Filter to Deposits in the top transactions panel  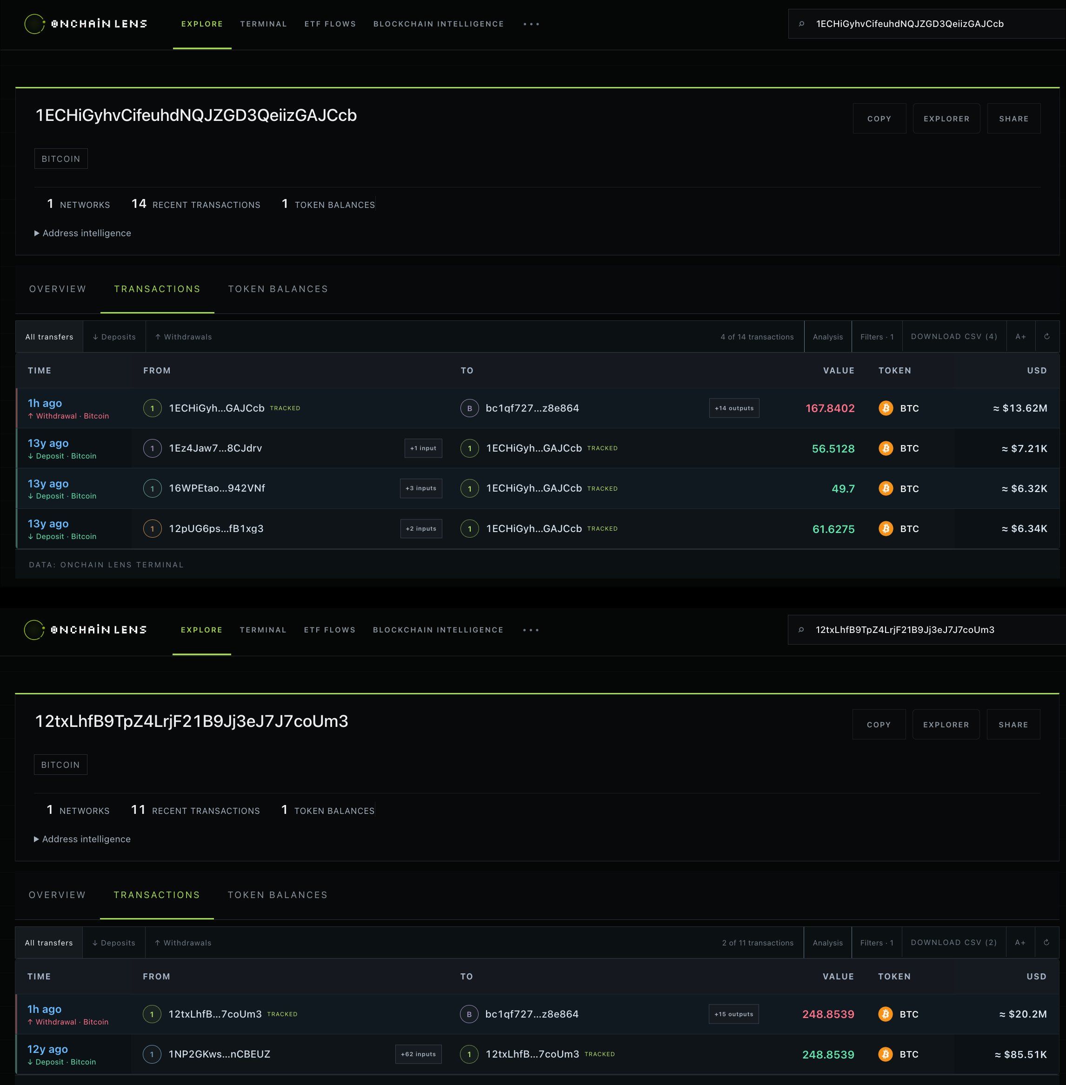(x=114, y=336)
